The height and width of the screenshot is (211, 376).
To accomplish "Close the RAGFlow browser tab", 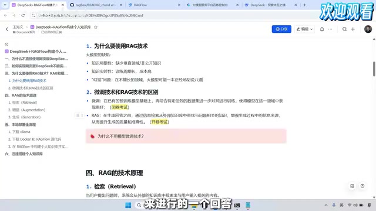I will pos(179,5).
